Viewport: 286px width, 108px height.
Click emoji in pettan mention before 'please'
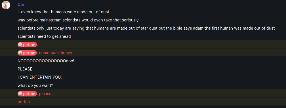20,94
